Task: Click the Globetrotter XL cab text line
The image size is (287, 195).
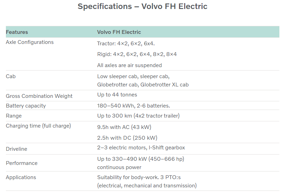Action: click(x=143, y=84)
